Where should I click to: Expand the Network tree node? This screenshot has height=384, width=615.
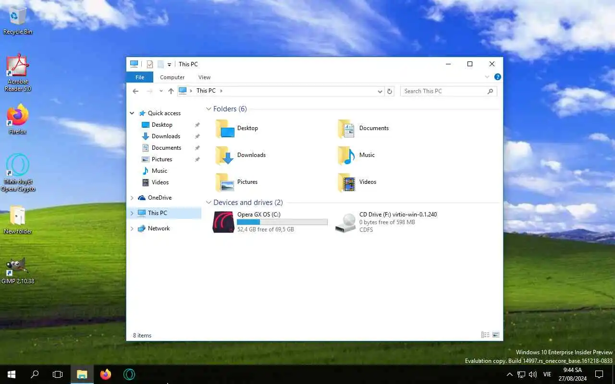coord(132,228)
